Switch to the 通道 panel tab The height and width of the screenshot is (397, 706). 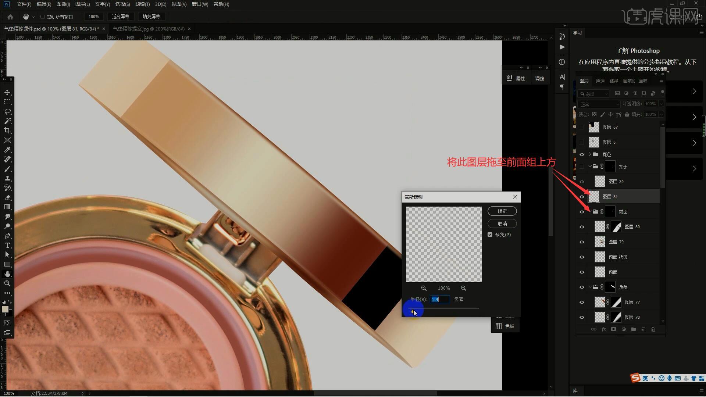(600, 81)
